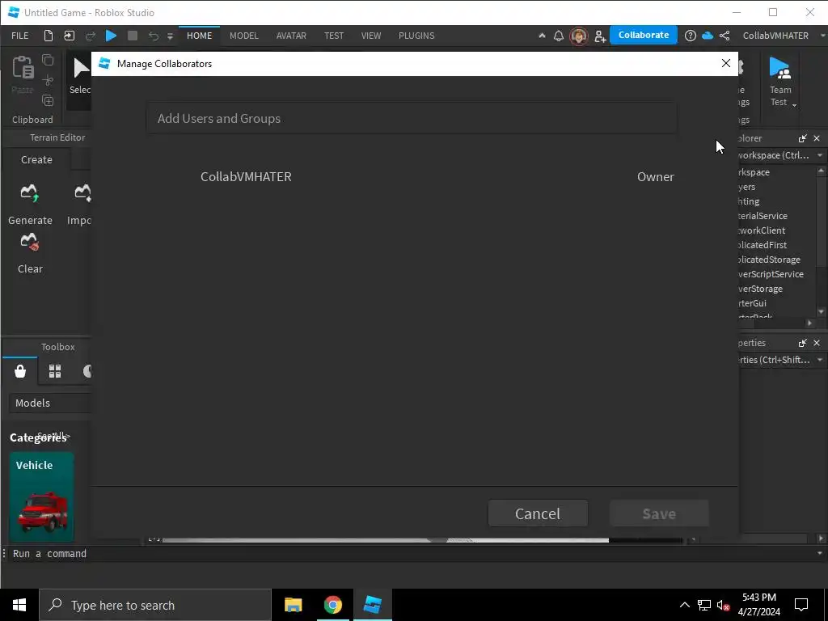
Task: Select ServerScriptService in Explorer
Action: [x=771, y=274]
